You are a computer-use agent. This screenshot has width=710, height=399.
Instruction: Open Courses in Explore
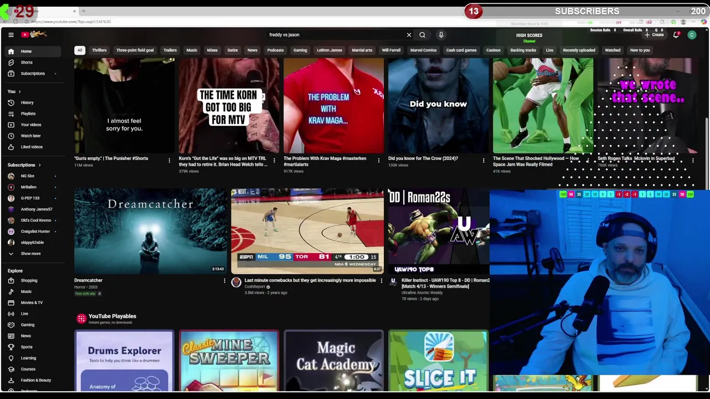coord(33,369)
